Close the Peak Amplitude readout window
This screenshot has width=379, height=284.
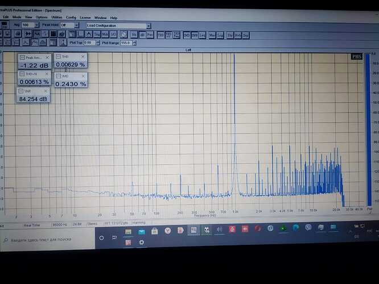[x=47, y=57]
